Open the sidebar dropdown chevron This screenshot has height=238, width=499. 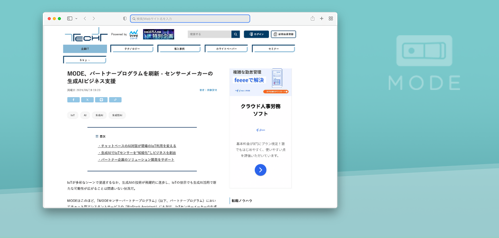tap(76, 19)
